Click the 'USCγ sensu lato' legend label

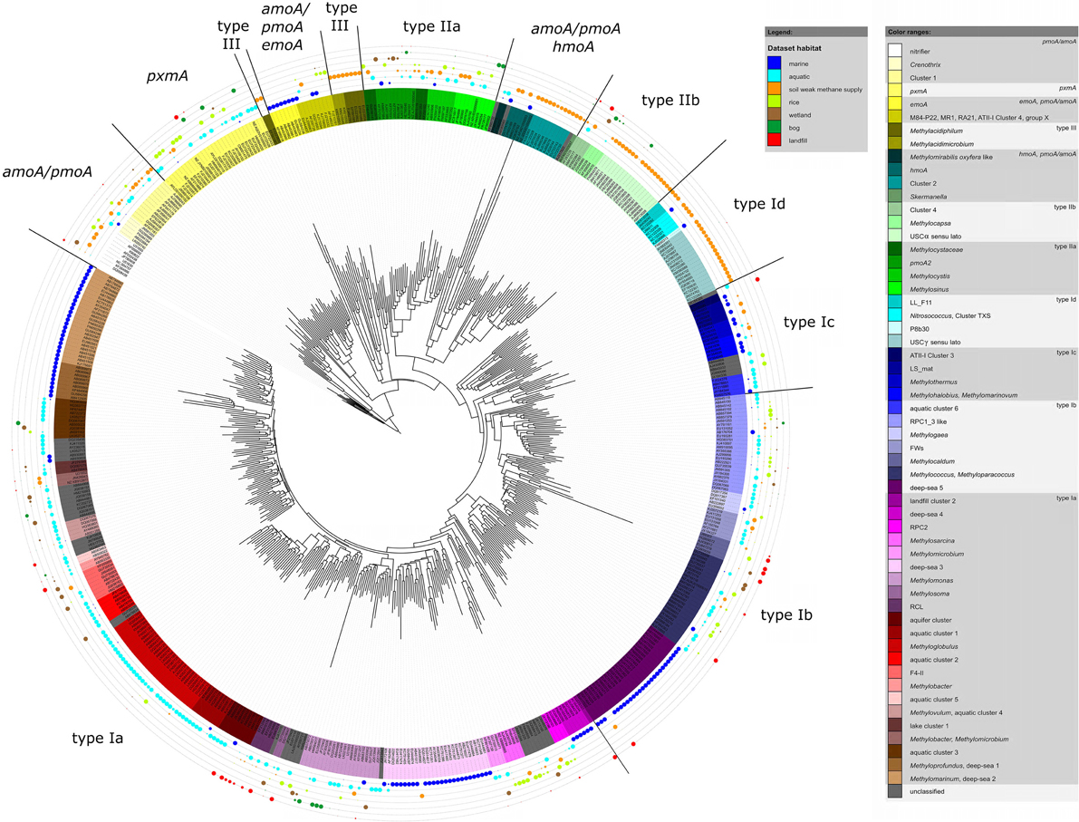pos(935,343)
